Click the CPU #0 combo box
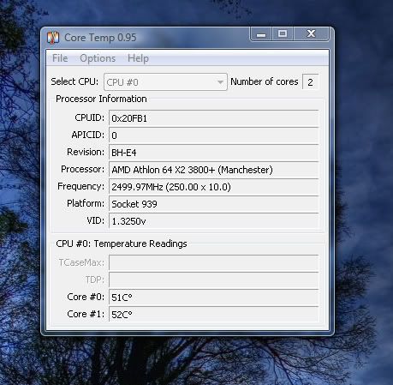 click(165, 82)
